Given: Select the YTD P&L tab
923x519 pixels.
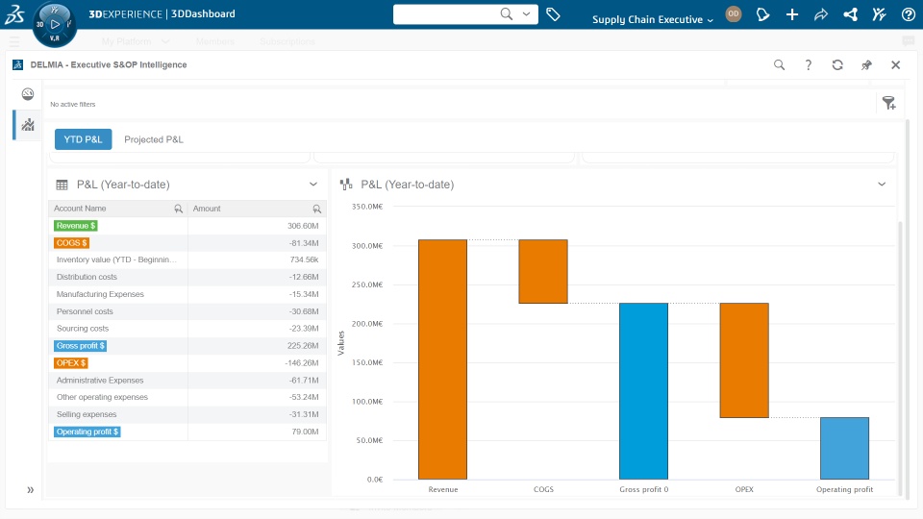Looking at the screenshot, I should pyautogui.click(x=83, y=139).
